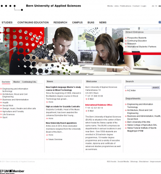
Task: Open the Social Media footer link
Action: (x=123, y=161)
